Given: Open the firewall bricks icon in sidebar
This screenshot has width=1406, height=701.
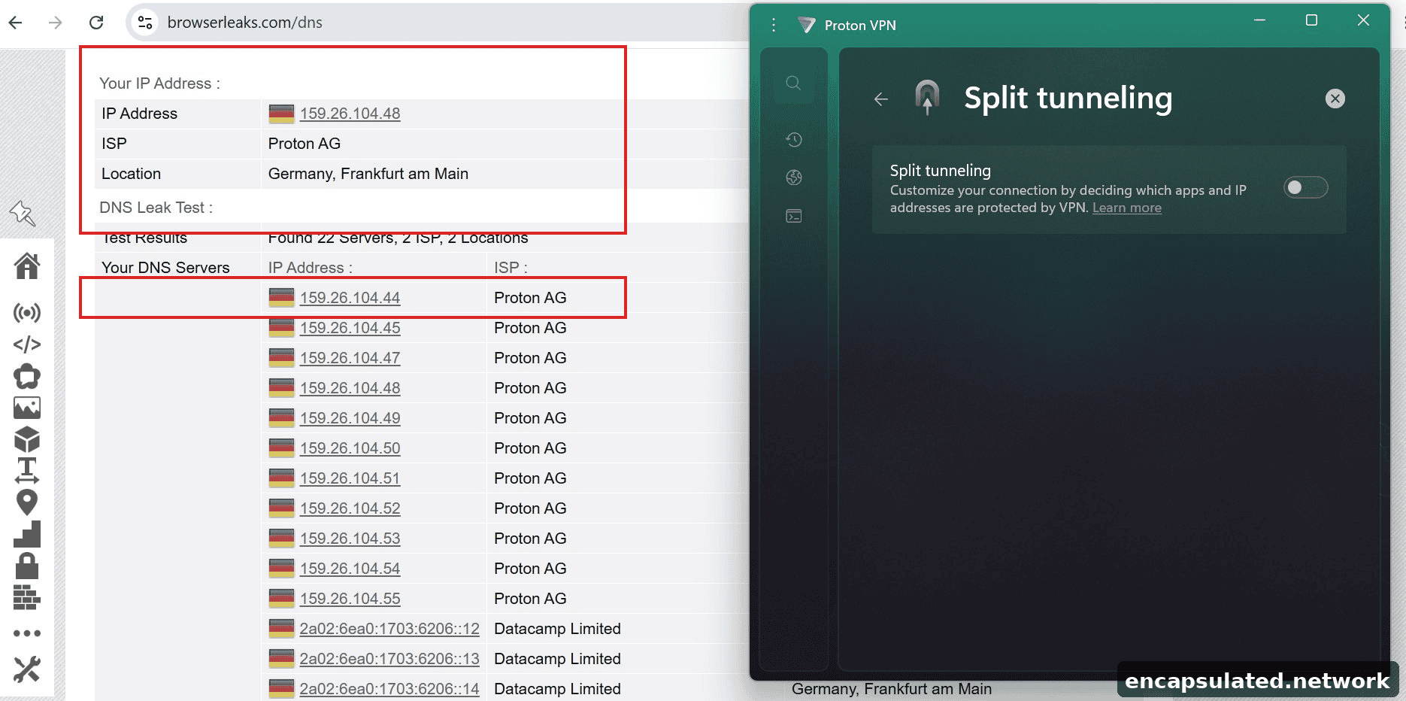Looking at the screenshot, I should click(x=27, y=597).
